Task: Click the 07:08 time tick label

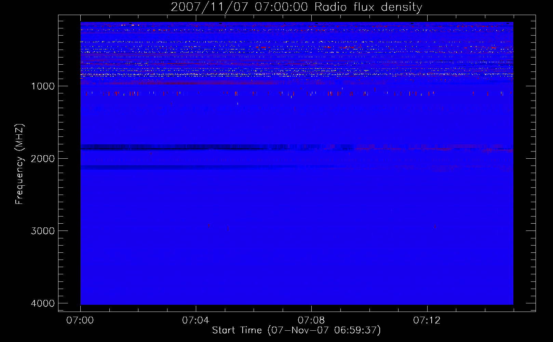Action: coord(311,320)
